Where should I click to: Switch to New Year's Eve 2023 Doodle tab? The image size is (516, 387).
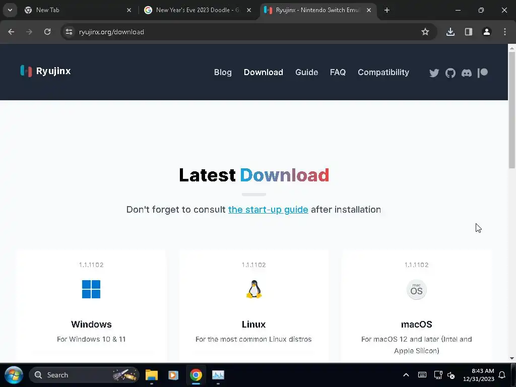[198, 10]
